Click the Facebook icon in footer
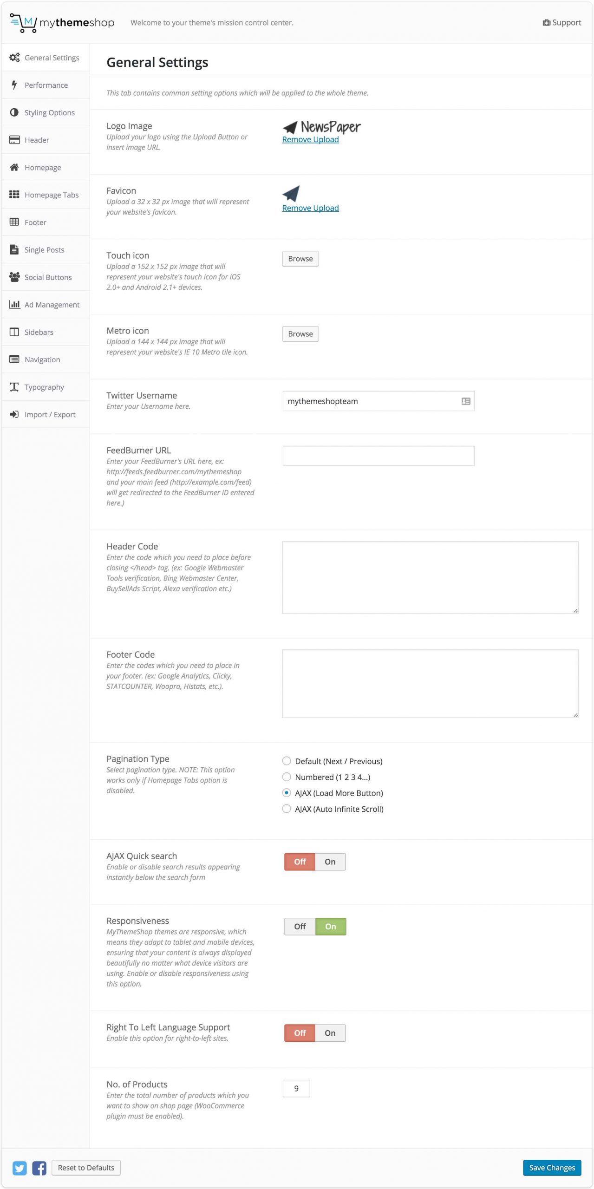Screen dimensions: 594x1189 click(x=39, y=1168)
